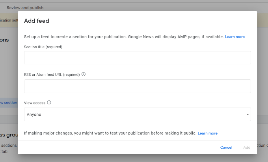Switch to the Review and publish tab
Screen dimensions: 268x162
tap(25, 7)
